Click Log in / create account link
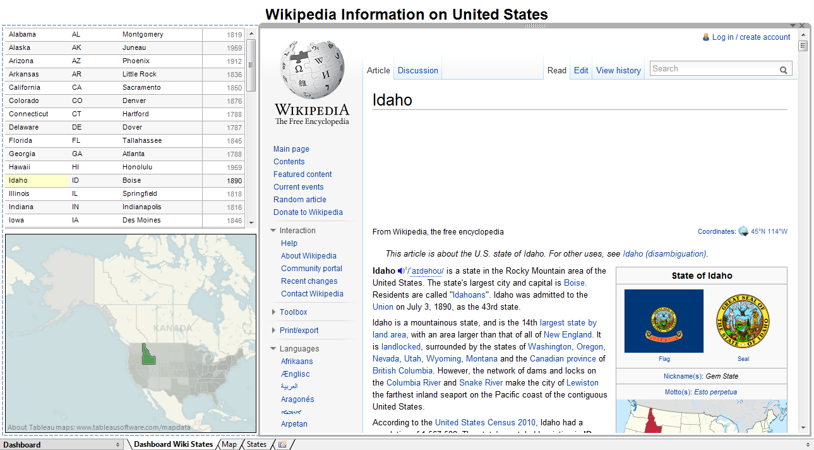The height and width of the screenshot is (450, 814). [x=751, y=37]
